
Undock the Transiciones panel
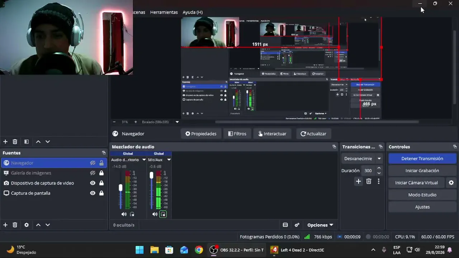pyautogui.click(x=380, y=147)
